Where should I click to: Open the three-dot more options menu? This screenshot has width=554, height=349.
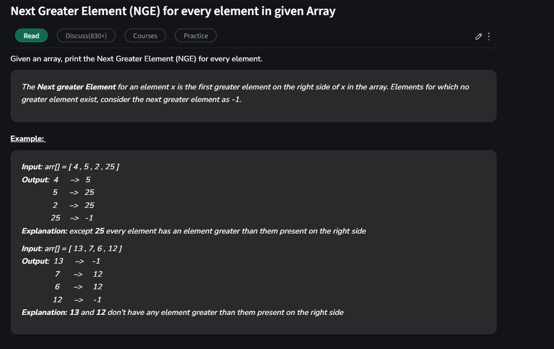489,36
